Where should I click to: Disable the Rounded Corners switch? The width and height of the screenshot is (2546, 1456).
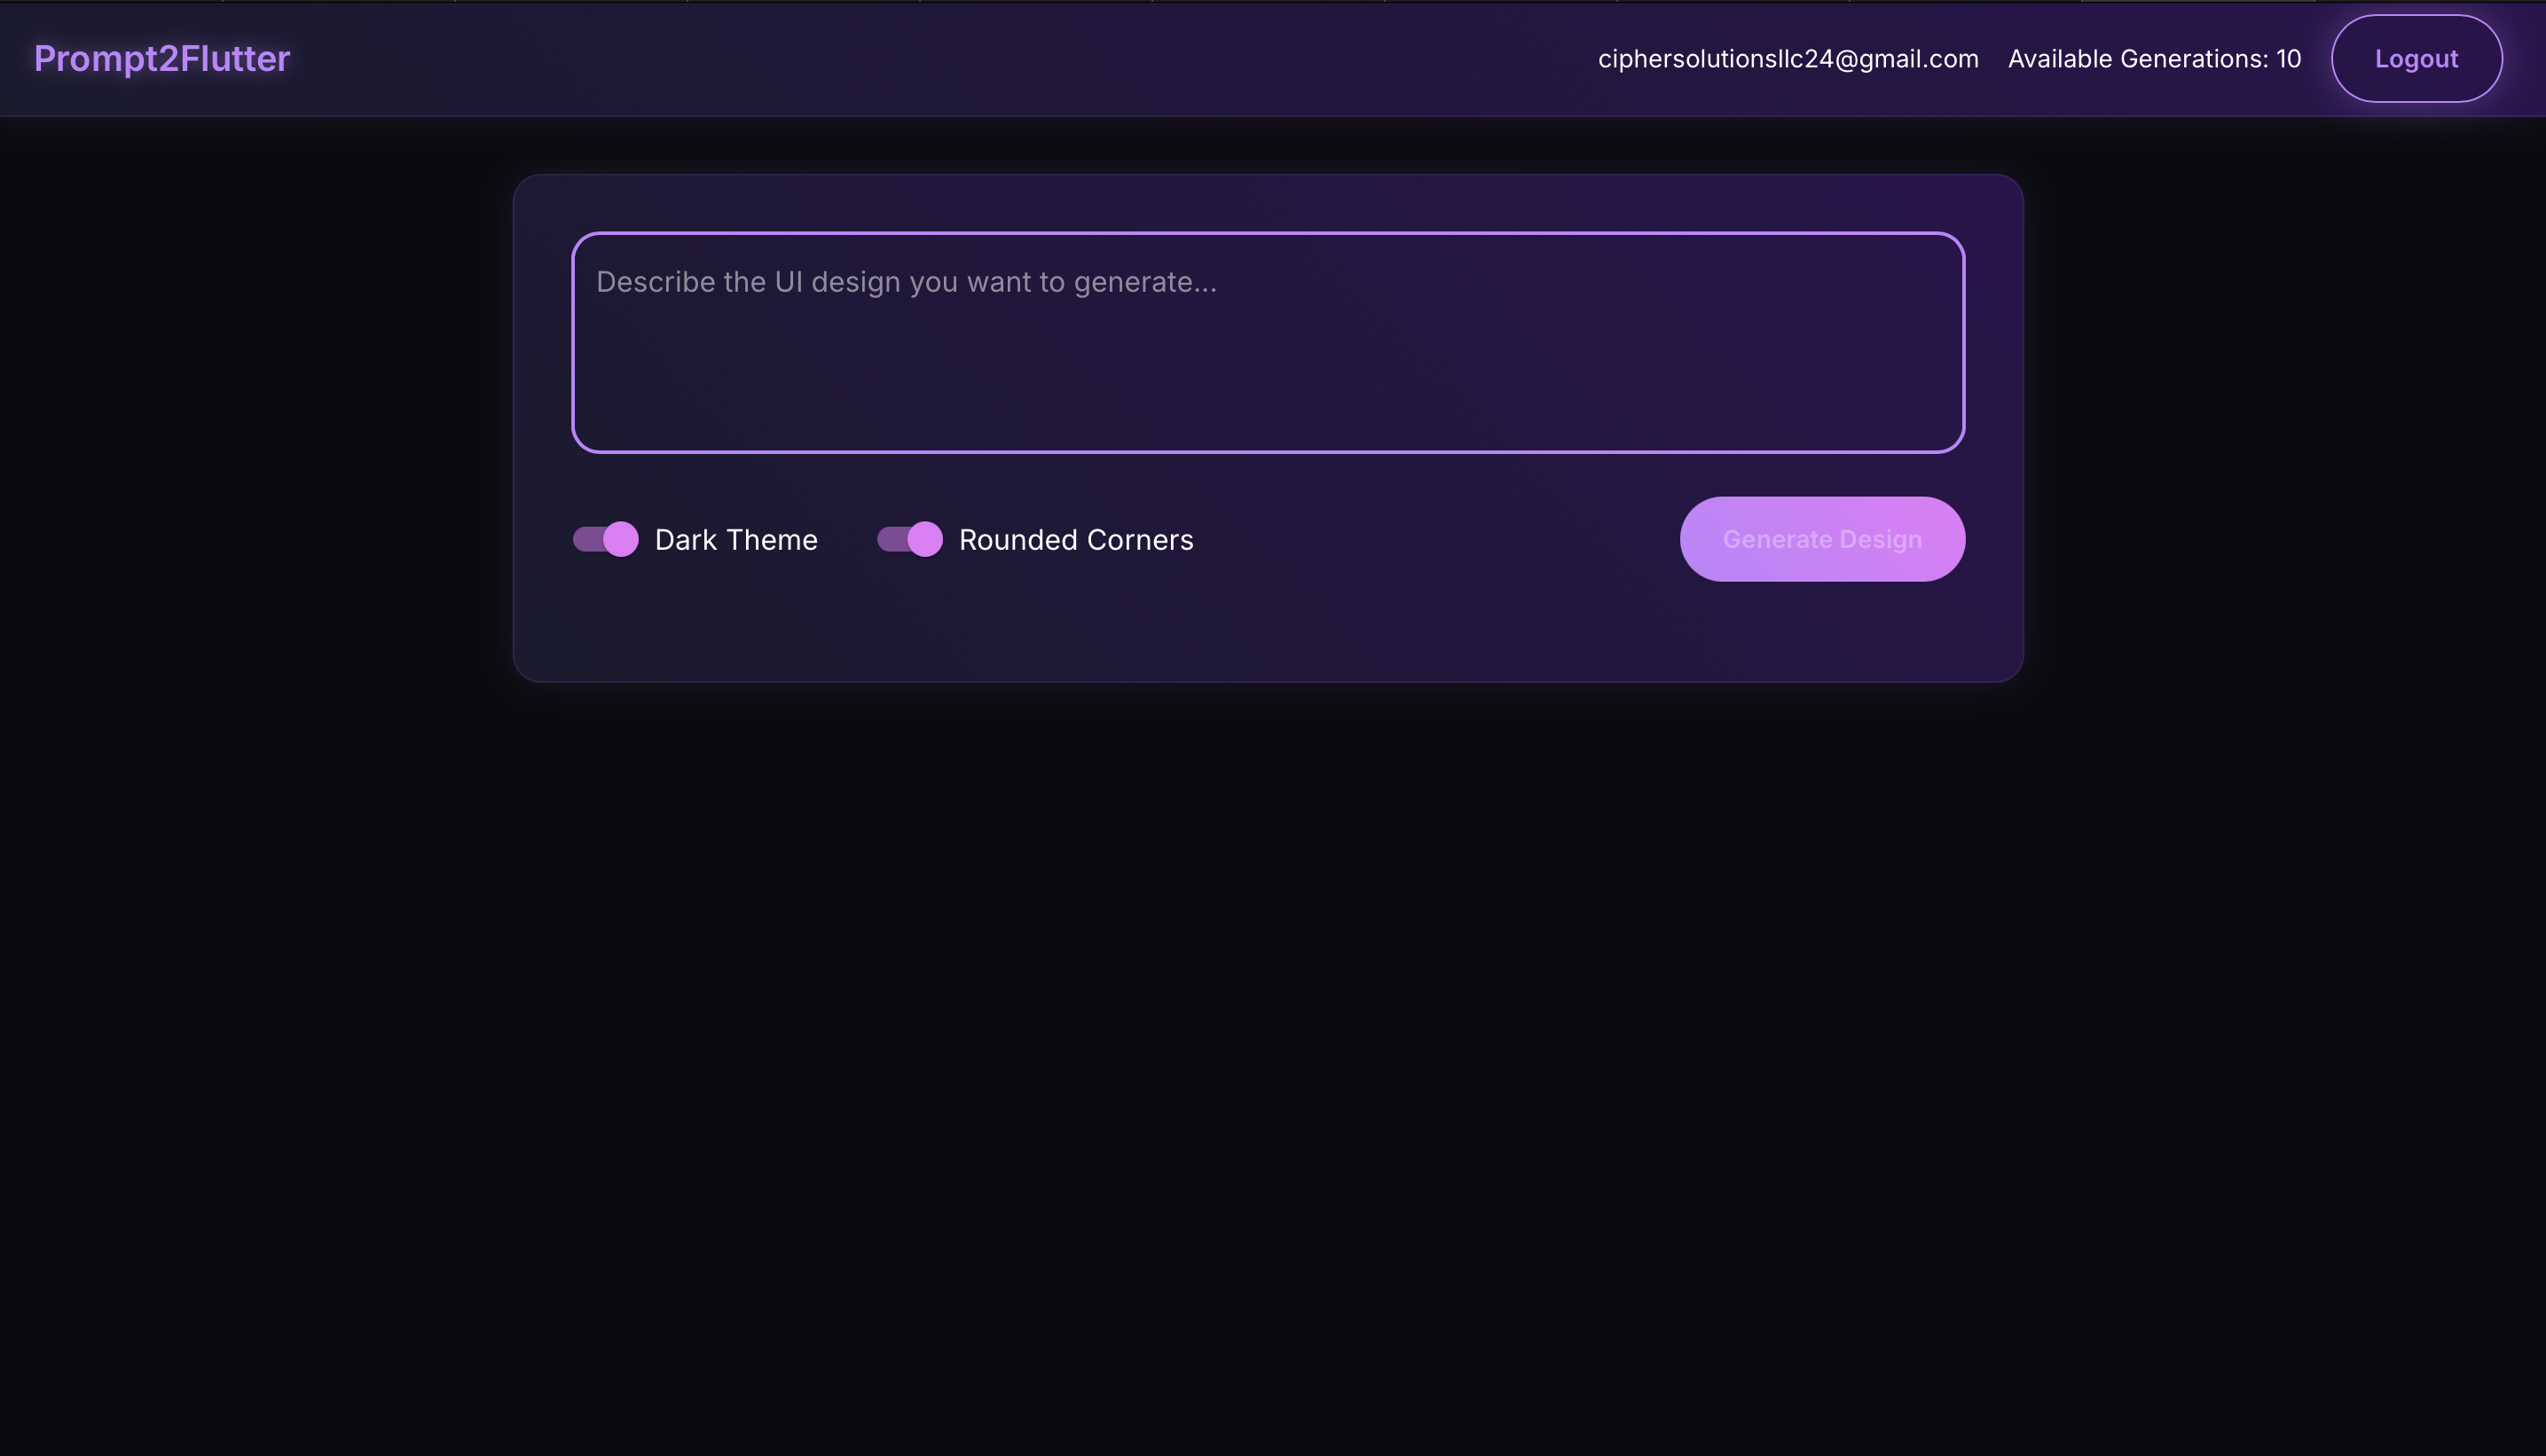910,539
